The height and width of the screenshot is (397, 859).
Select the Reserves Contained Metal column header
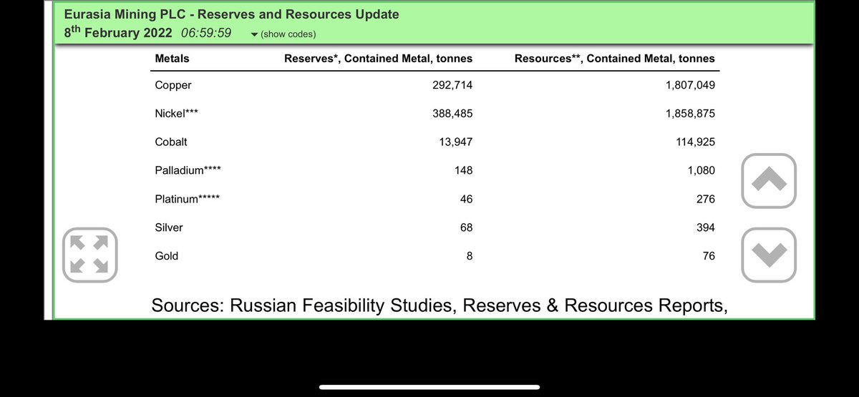click(x=379, y=59)
